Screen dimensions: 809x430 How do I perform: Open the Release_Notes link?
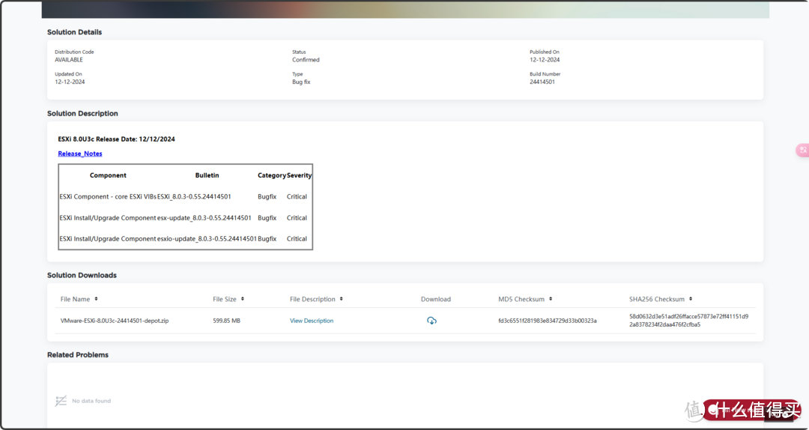point(80,154)
